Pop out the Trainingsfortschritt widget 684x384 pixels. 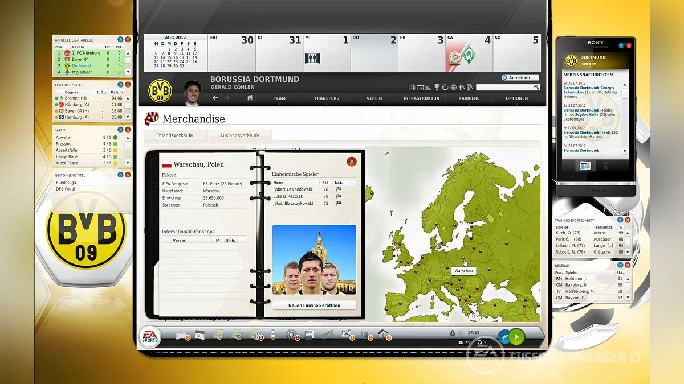pos(620,220)
